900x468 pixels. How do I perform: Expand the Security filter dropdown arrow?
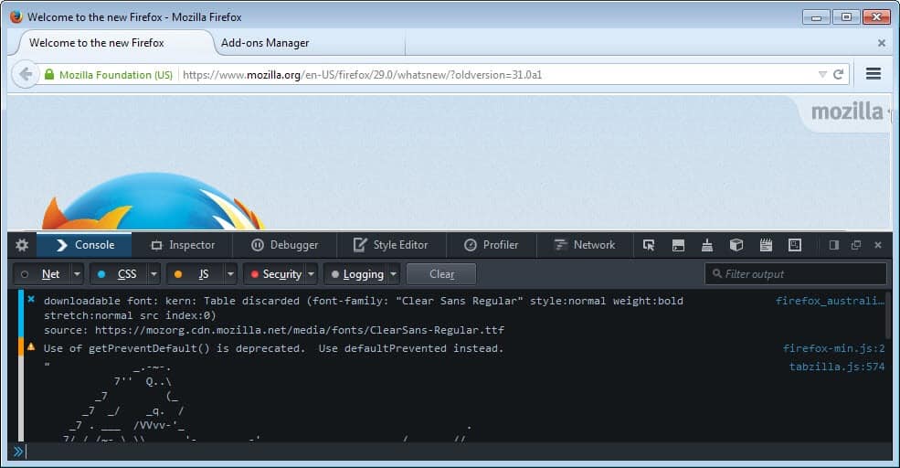point(312,274)
